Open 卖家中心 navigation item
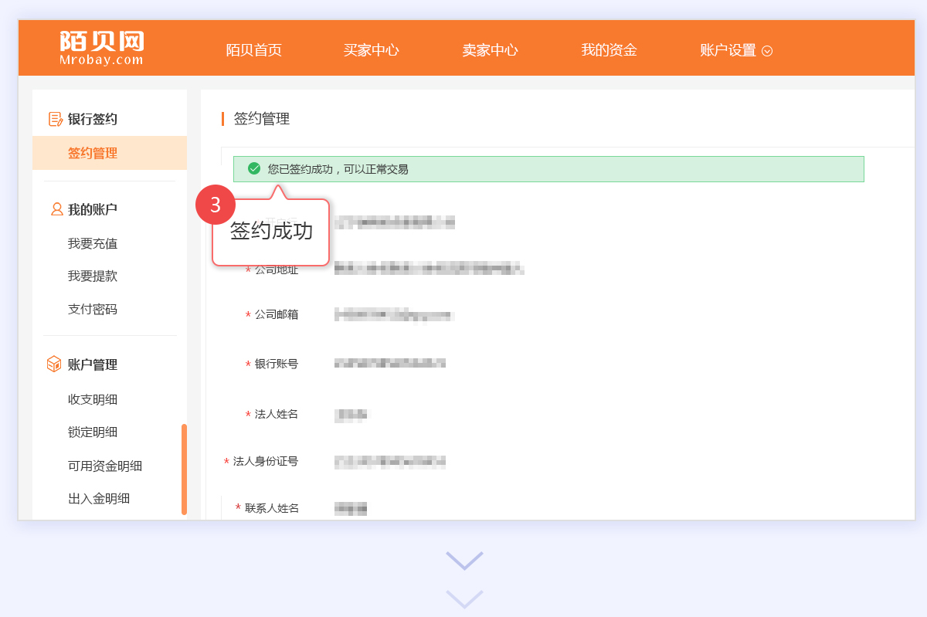Image resolution: width=927 pixels, height=617 pixels. coord(490,50)
